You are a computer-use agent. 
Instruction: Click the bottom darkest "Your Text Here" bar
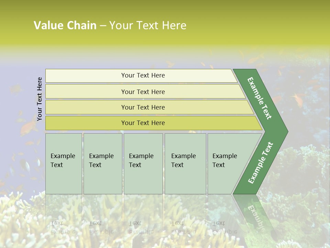[x=143, y=123]
